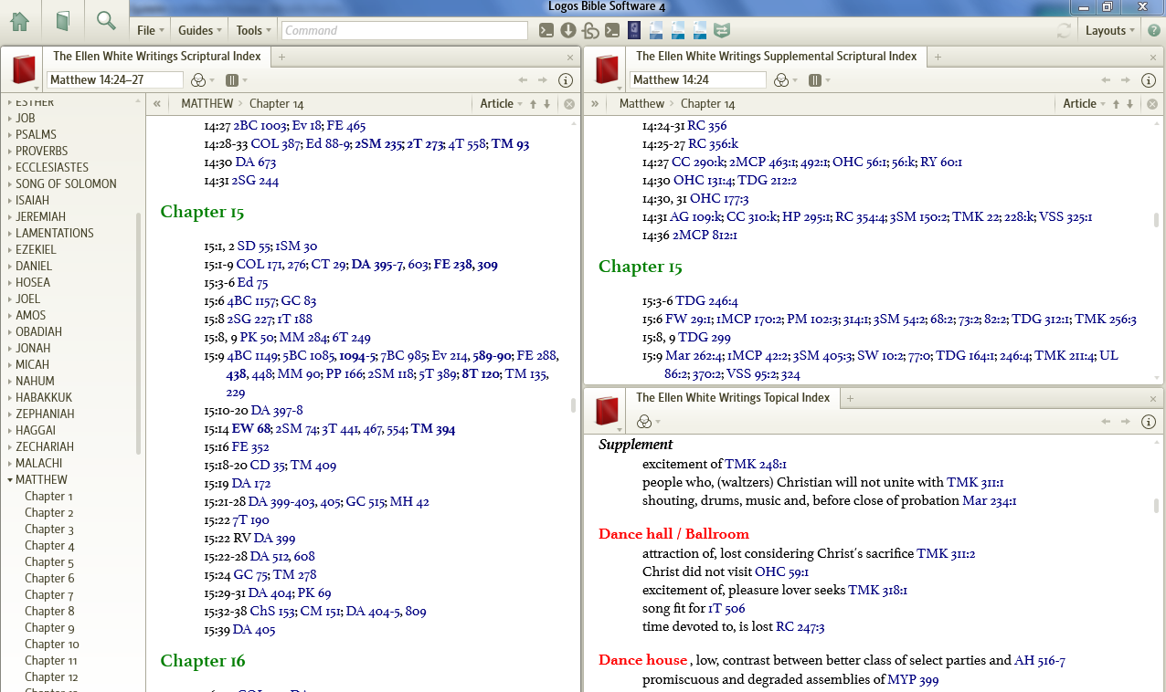
Task: Open the dark blue book shortcut icon
Action: [634, 30]
